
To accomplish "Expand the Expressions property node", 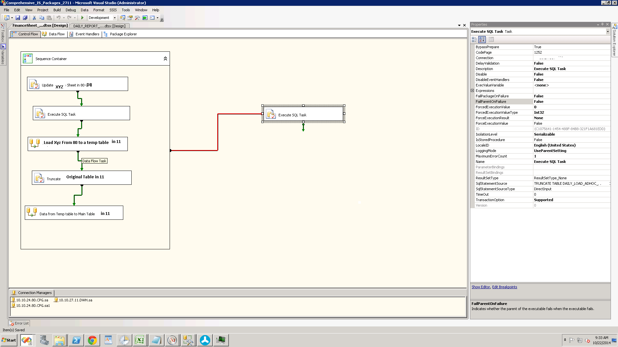I will (473, 91).
